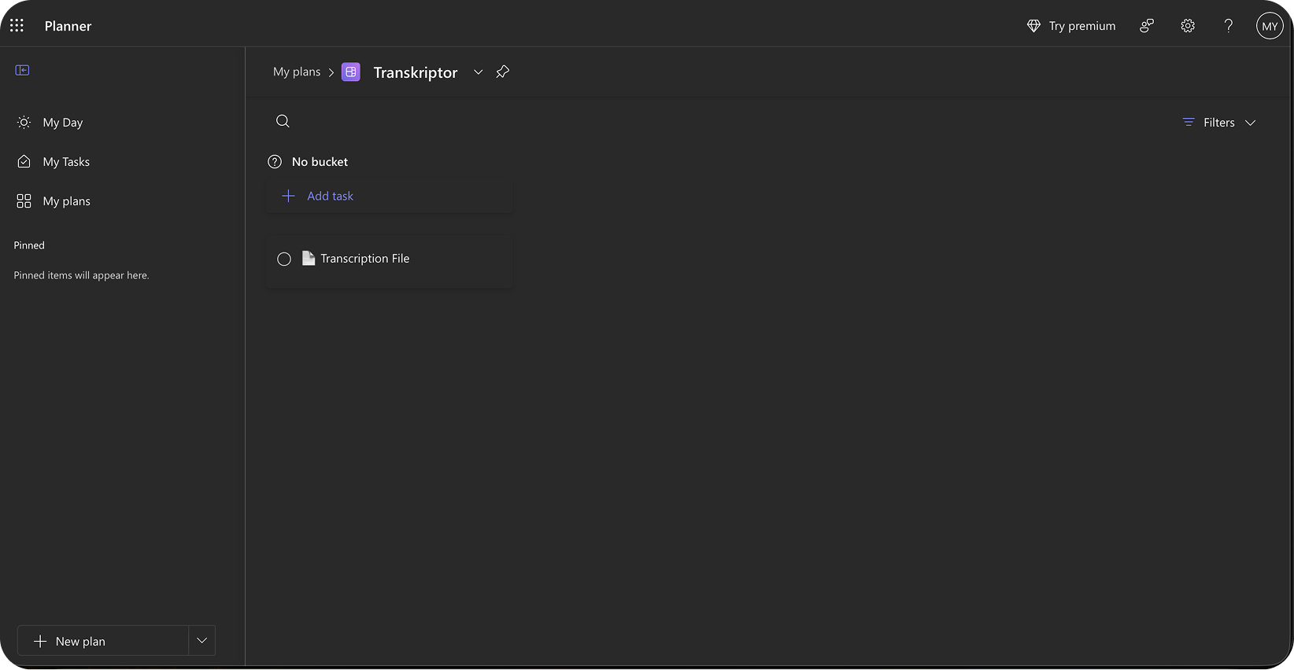Click the share icon in the top bar
Screen dimensions: 1294x670
point(1146,25)
